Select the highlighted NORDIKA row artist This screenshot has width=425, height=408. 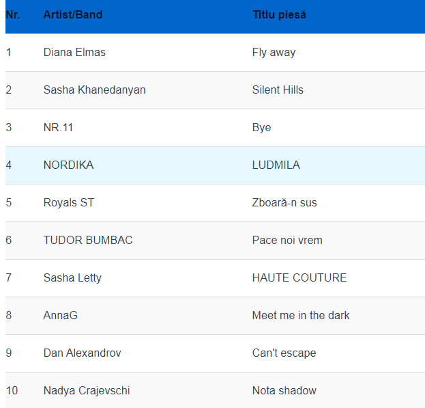click(x=68, y=165)
